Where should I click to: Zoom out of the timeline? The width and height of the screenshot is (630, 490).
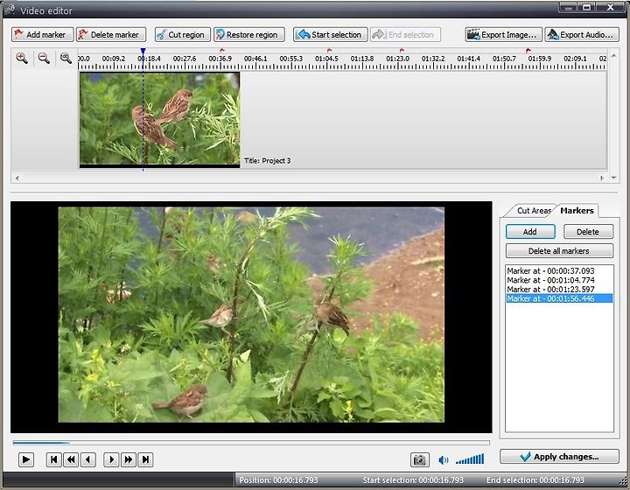44,59
